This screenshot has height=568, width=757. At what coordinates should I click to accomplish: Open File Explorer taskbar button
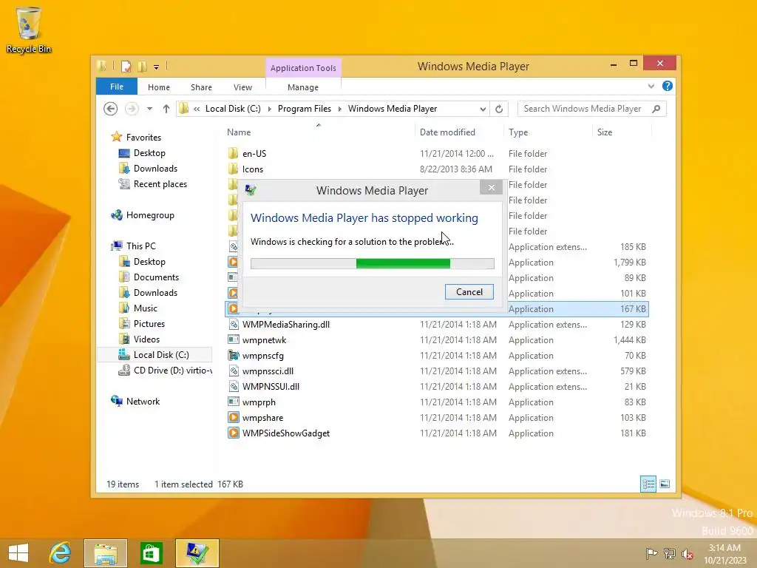106,553
